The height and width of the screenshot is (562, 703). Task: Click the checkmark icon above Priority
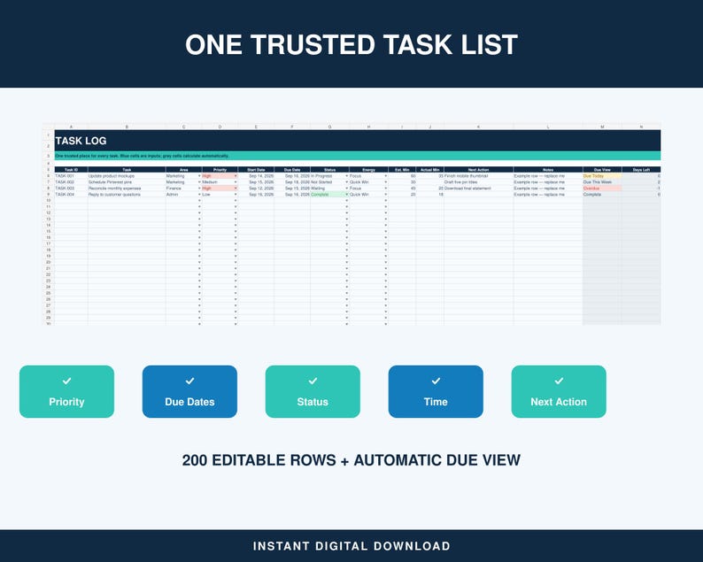66,381
